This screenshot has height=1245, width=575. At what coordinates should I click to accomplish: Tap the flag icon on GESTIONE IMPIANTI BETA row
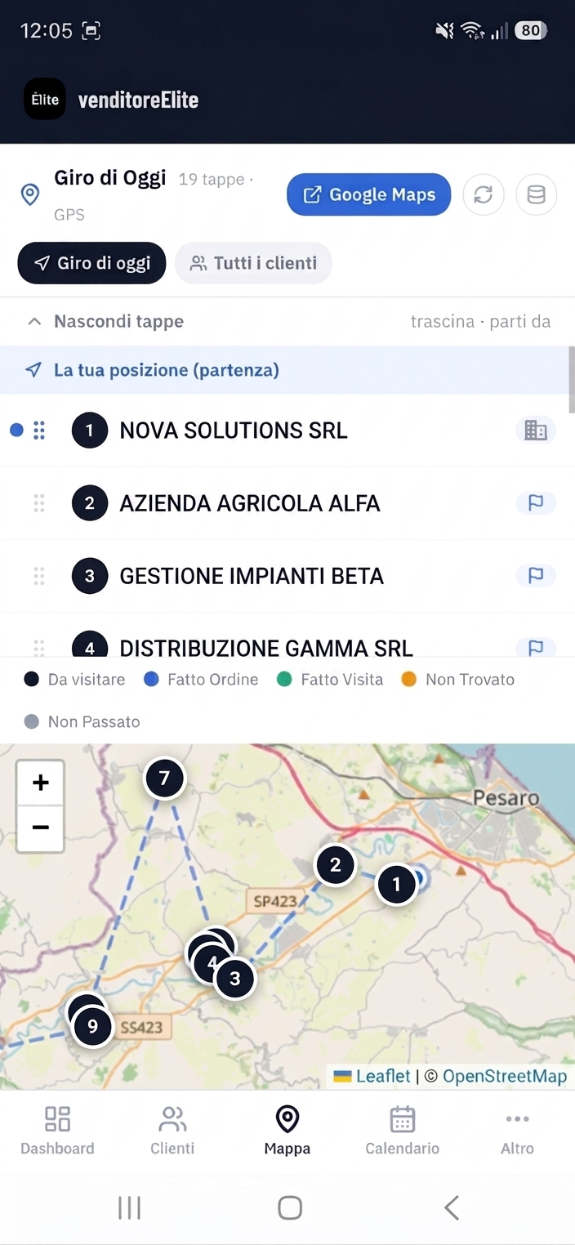pos(536,576)
